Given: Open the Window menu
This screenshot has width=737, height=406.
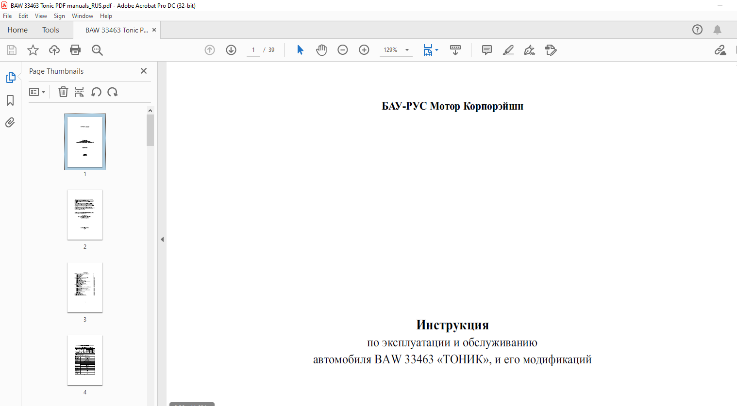Looking at the screenshot, I should pyautogui.click(x=83, y=16).
